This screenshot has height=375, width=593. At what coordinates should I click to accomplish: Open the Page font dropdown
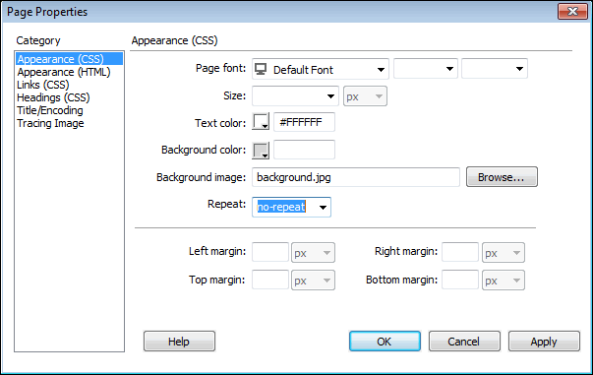click(x=321, y=69)
